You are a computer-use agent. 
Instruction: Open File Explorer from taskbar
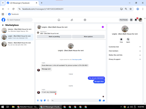click(13, 107)
